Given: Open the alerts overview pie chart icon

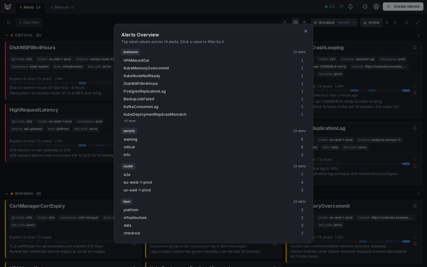Looking at the screenshot, I should point(285,23).
